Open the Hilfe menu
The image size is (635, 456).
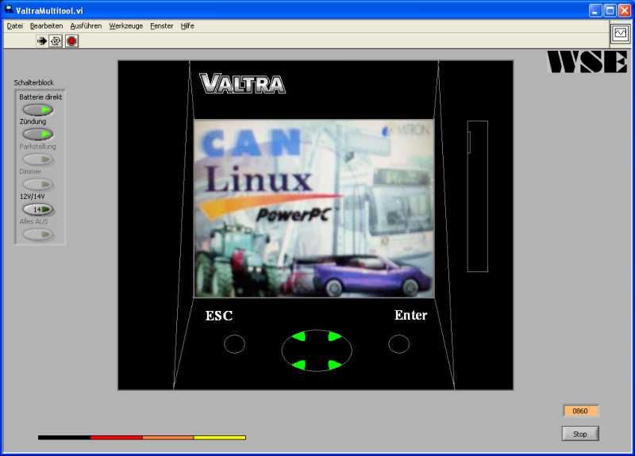(x=187, y=26)
